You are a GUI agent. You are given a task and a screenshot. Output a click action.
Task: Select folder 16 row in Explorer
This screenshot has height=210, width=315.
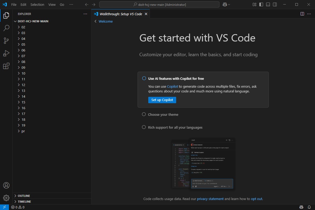[52, 108]
